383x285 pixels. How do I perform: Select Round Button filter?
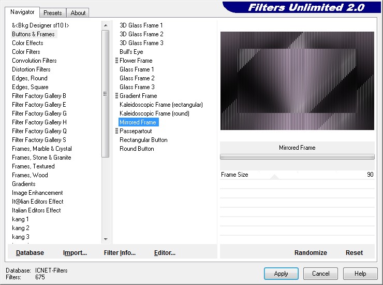137,149
